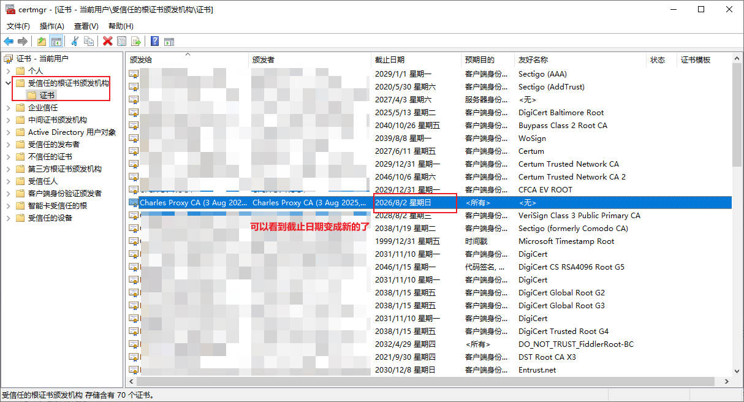Click the folder icon beside 个人
744x402 pixels.
coord(20,71)
